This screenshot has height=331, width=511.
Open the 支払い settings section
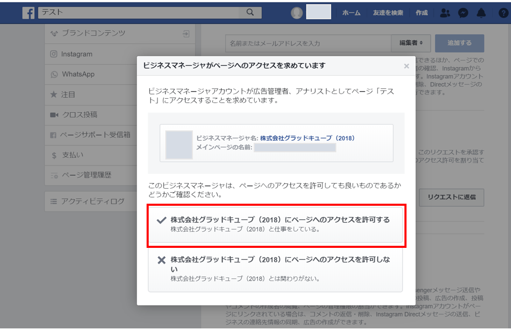click(x=90, y=155)
